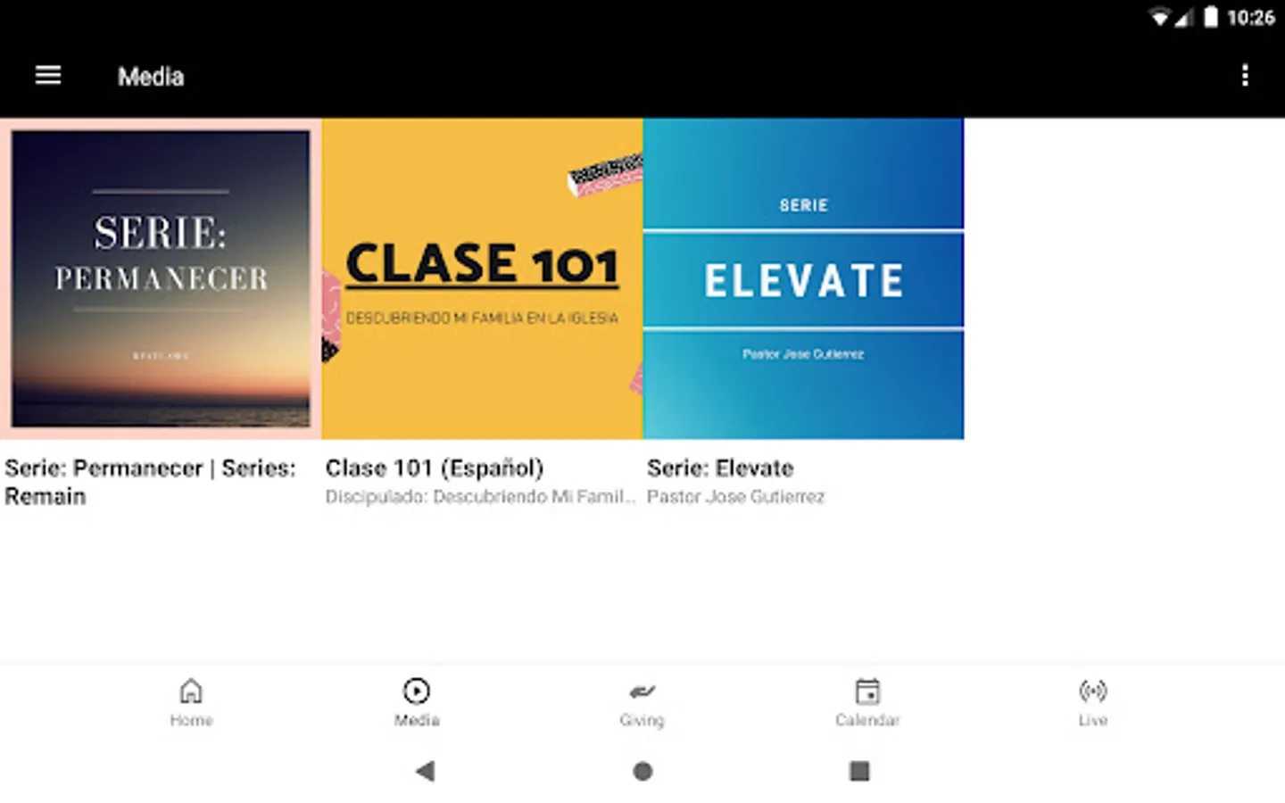Click 'Pastor Jose Gutierrez' subtitle

[736, 497]
